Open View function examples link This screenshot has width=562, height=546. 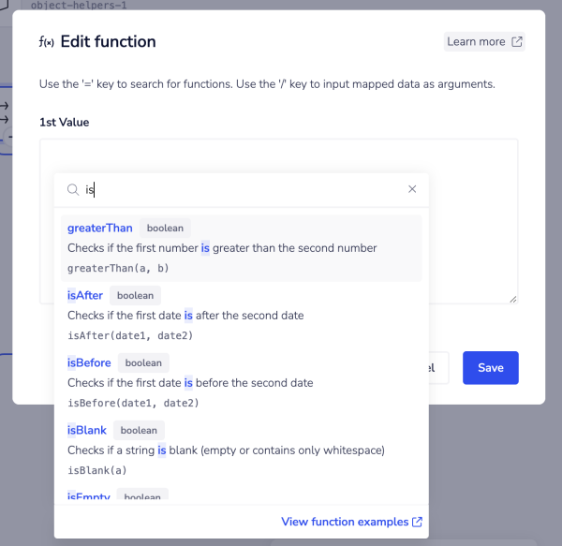pyautogui.click(x=344, y=522)
